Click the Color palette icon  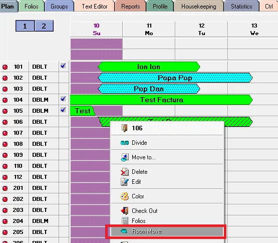125,196
